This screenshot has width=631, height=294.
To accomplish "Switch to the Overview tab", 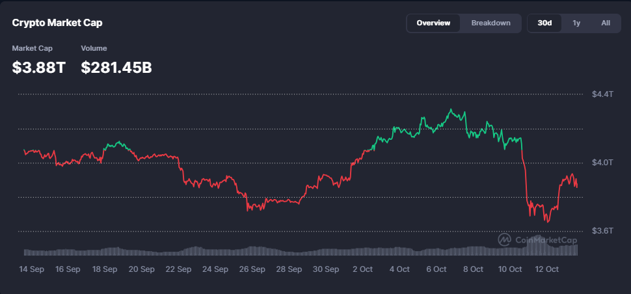I will pos(433,23).
